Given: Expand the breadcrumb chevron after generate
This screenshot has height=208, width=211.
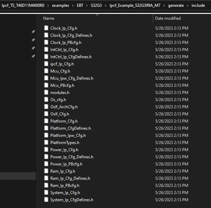Looking at the screenshot, I should tap(188, 5).
